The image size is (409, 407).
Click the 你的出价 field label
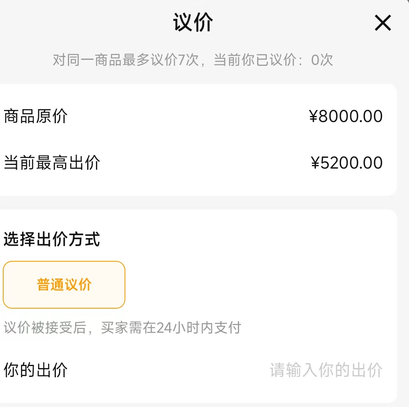tap(36, 370)
